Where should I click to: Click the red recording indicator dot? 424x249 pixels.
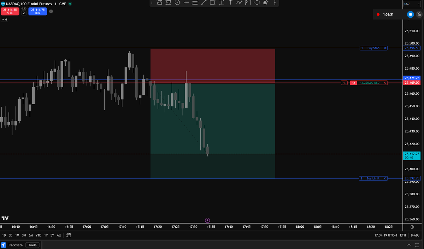pyautogui.click(x=378, y=14)
